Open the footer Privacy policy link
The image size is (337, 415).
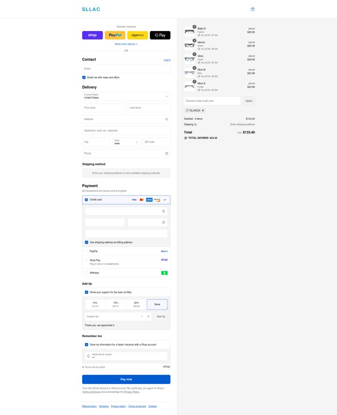click(x=118, y=406)
